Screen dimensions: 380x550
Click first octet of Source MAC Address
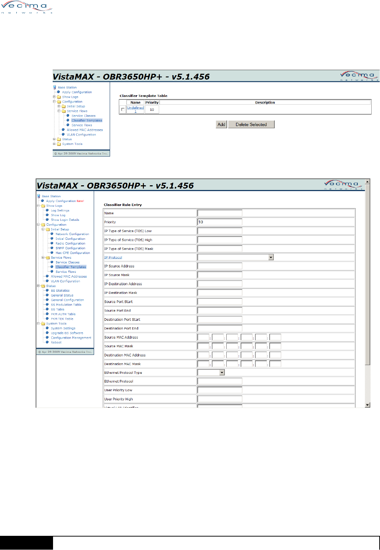pos(203,337)
